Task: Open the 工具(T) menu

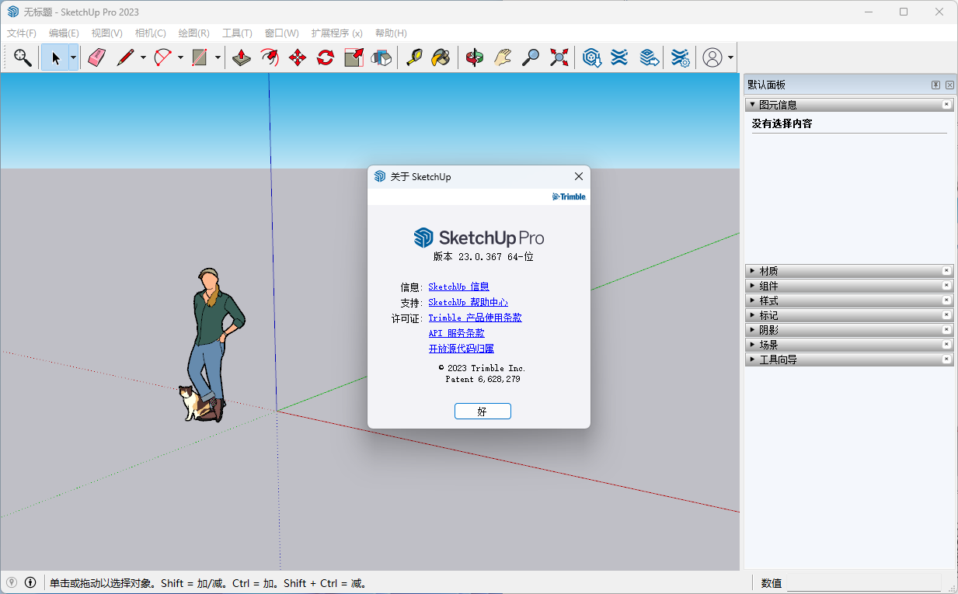Action: tap(237, 33)
